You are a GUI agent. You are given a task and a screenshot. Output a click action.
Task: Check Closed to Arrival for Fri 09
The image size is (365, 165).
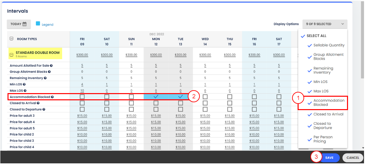click(x=82, y=103)
